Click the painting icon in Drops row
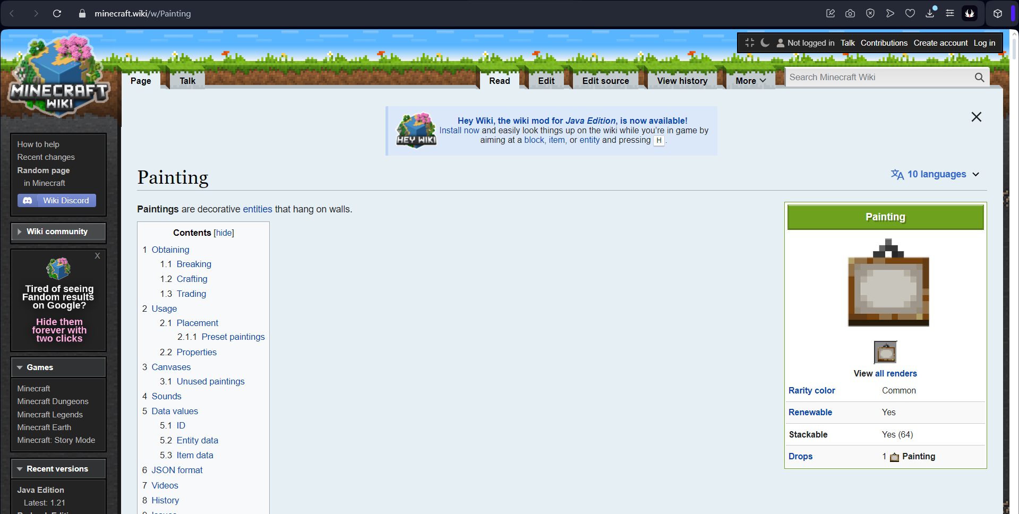 (x=895, y=457)
